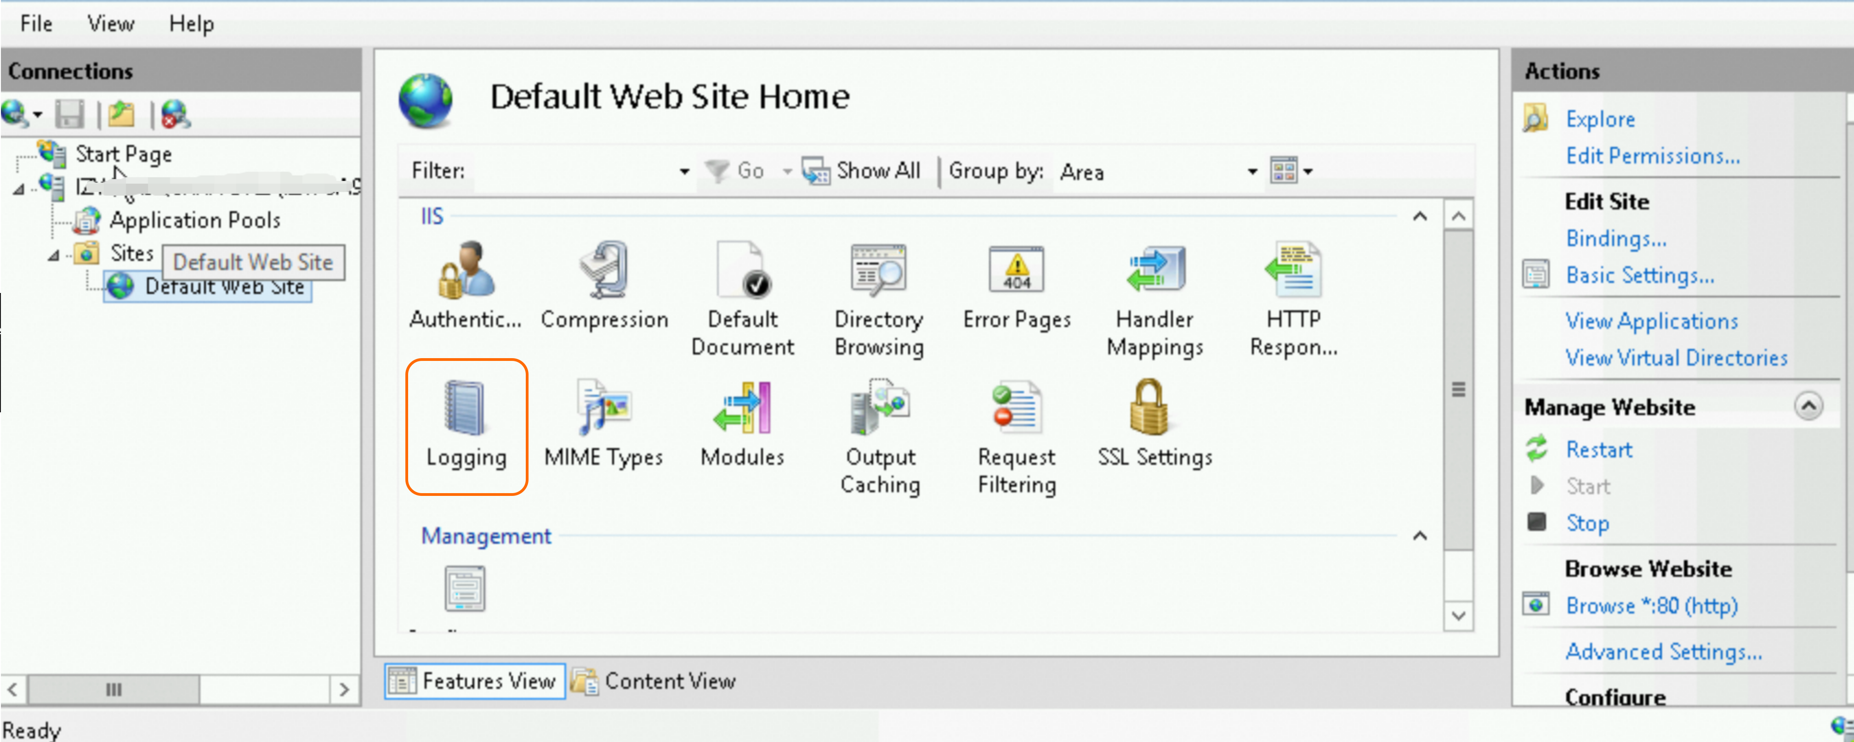Collapse the Manage Website actions section
Image resolution: width=1854 pixels, height=742 pixels.
pyautogui.click(x=1808, y=406)
